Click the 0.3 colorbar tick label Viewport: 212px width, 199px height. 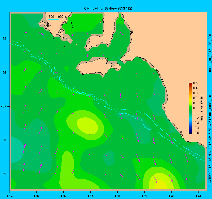coord(195,93)
